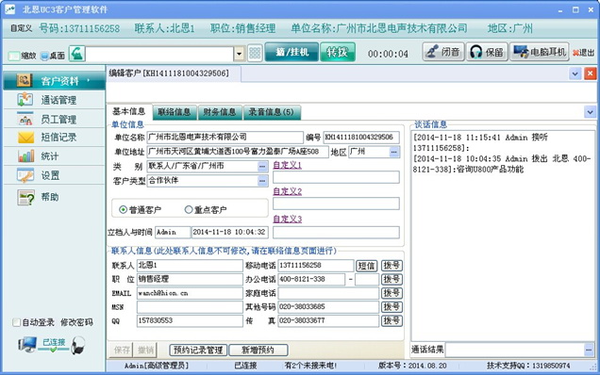Open 统计 chart icon
The width and height of the screenshot is (600, 375).
(25, 156)
